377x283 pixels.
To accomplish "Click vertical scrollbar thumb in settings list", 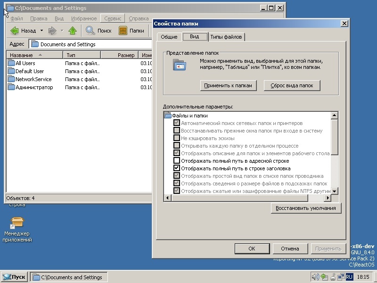I will (335, 137).
